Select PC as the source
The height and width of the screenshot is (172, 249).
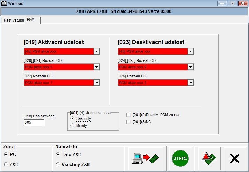pyautogui.click(x=6, y=154)
